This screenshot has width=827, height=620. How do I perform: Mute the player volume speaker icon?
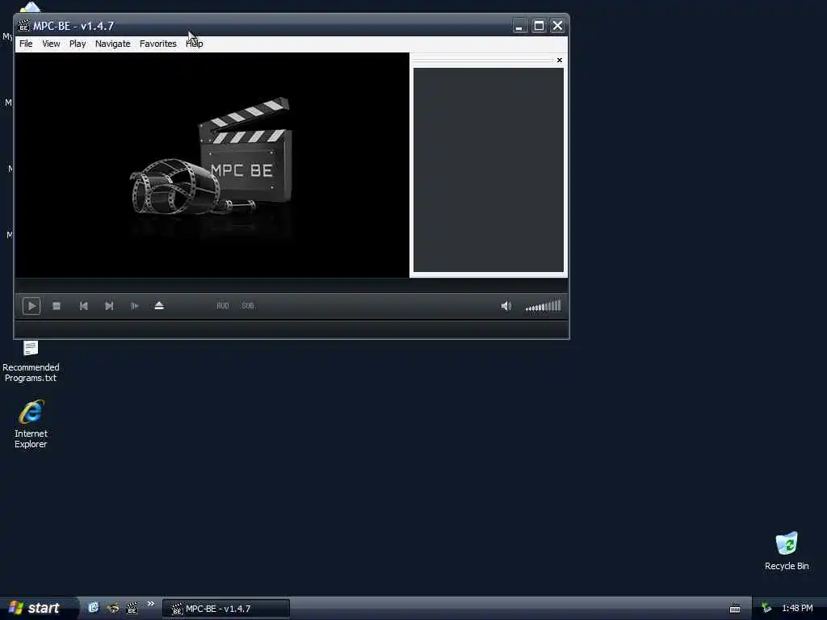click(506, 306)
